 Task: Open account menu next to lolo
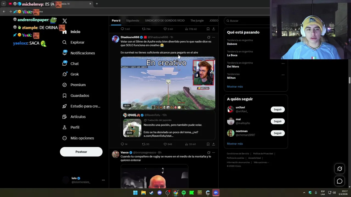tap(103, 180)
